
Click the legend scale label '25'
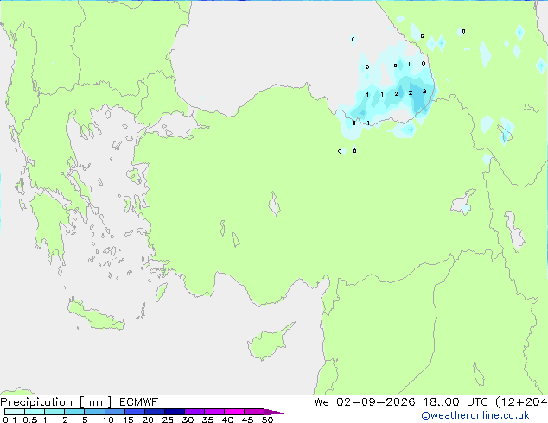pyautogui.click(x=168, y=420)
